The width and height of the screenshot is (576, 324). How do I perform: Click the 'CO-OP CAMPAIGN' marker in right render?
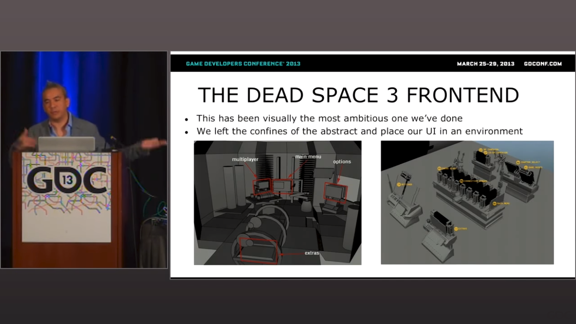click(x=495, y=153)
